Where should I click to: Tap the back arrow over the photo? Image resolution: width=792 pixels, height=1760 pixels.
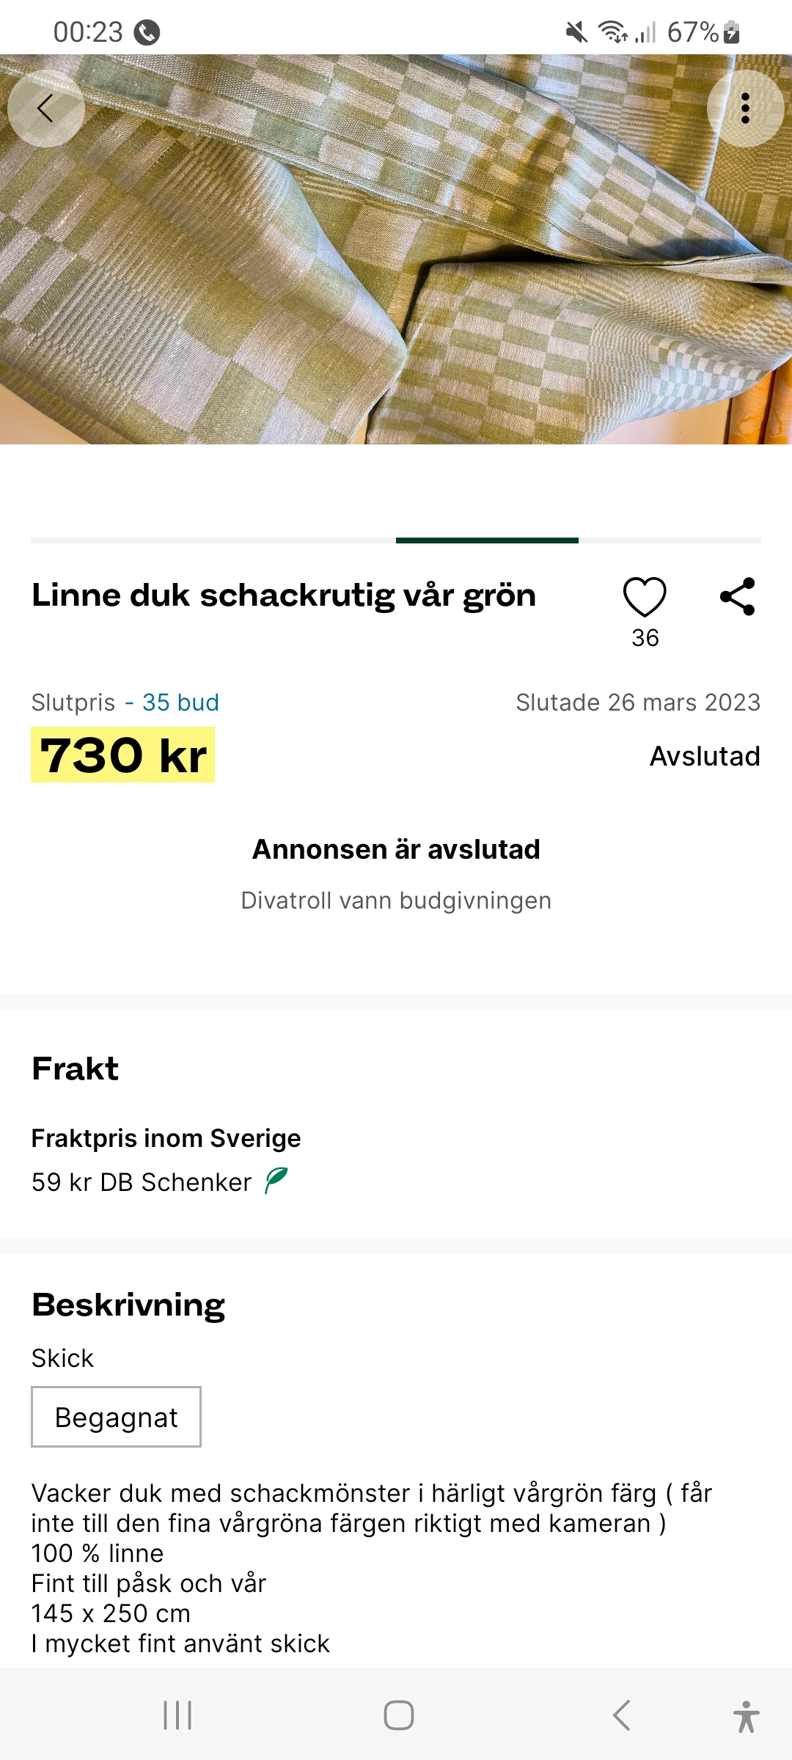[45, 109]
